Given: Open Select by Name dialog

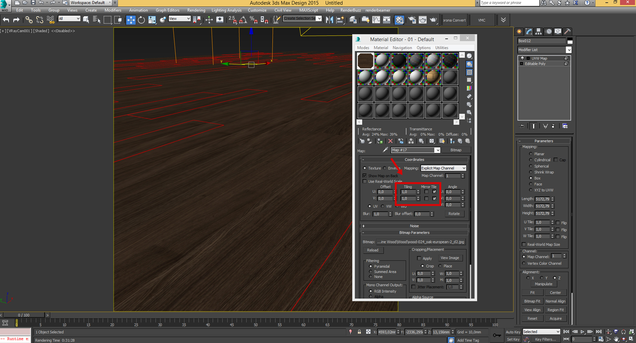Looking at the screenshot, I should [97, 20].
